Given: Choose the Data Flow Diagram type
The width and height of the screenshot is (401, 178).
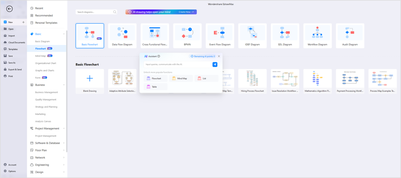Looking at the screenshot, I should 122,36.
